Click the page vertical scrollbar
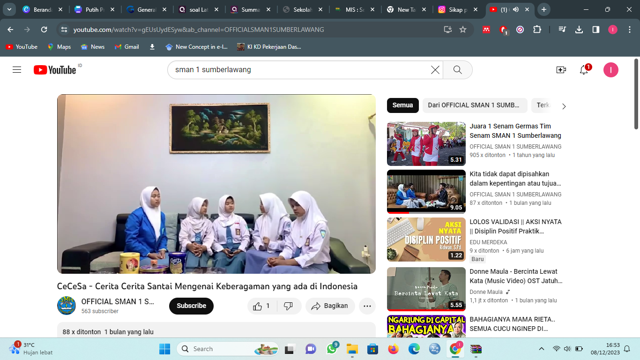Image resolution: width=640 pixels, height=360 pixels. [636, 94]
